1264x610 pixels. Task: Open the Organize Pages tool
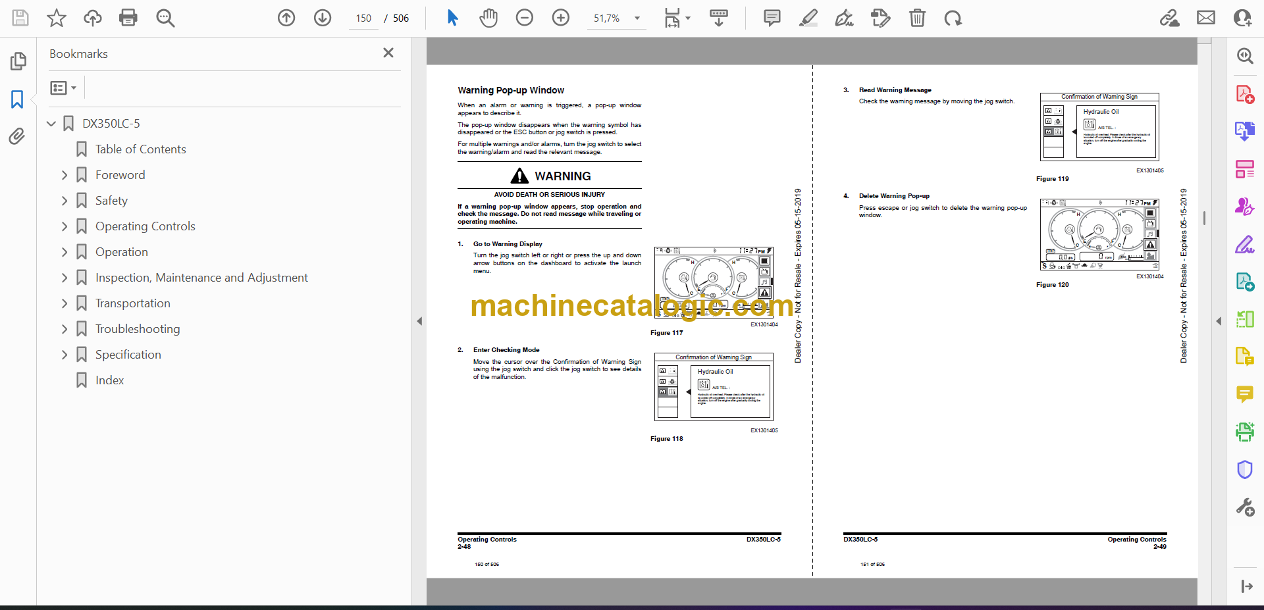(x=1244, y=169)
